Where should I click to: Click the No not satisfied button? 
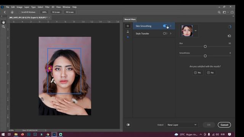click(210, 73)
